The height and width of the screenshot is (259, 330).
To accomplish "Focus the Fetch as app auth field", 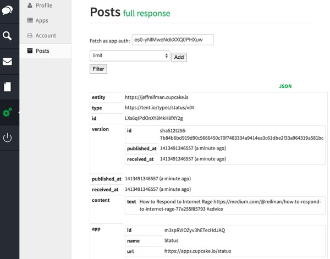I will (173, 40).
